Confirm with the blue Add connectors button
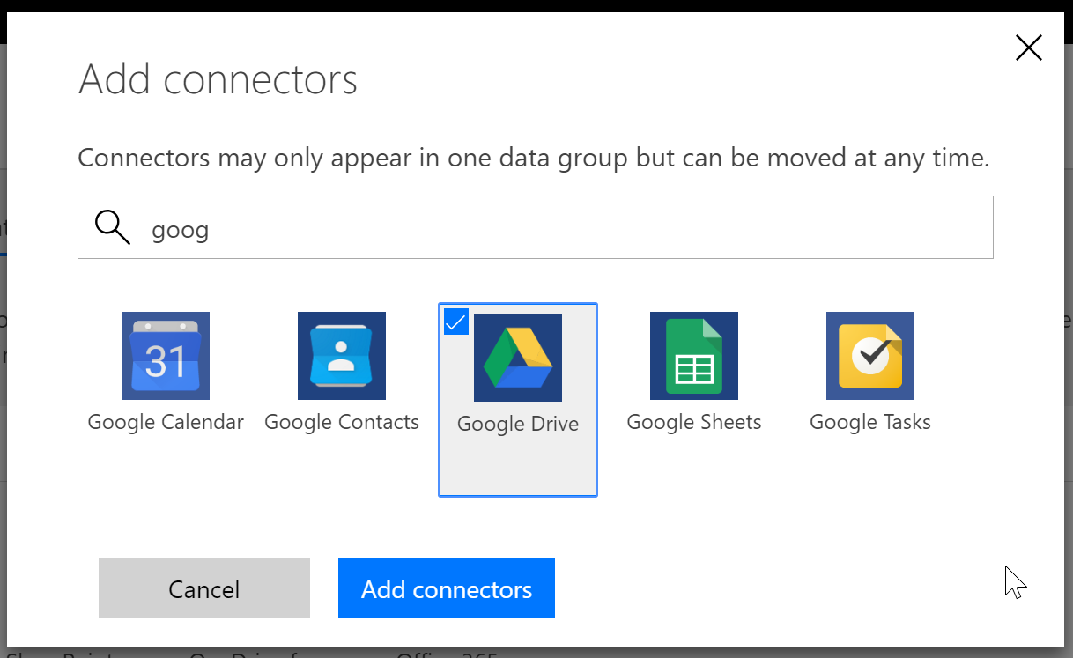1073x658 pixels. (447, 588)
